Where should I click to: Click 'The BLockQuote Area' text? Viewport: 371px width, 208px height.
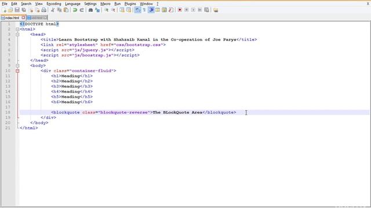177,112
